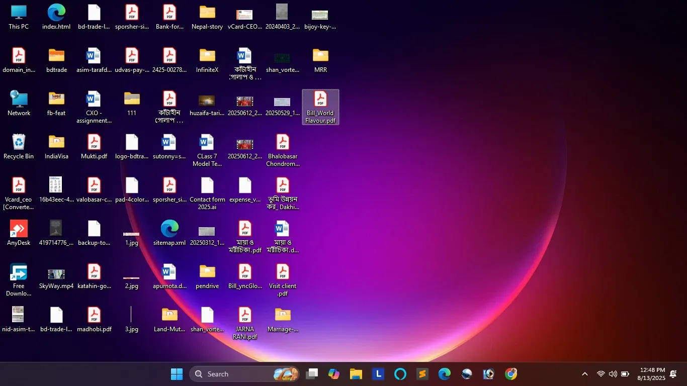
Task: Click the Windows Start button
Action: click(x=177, y=374)
